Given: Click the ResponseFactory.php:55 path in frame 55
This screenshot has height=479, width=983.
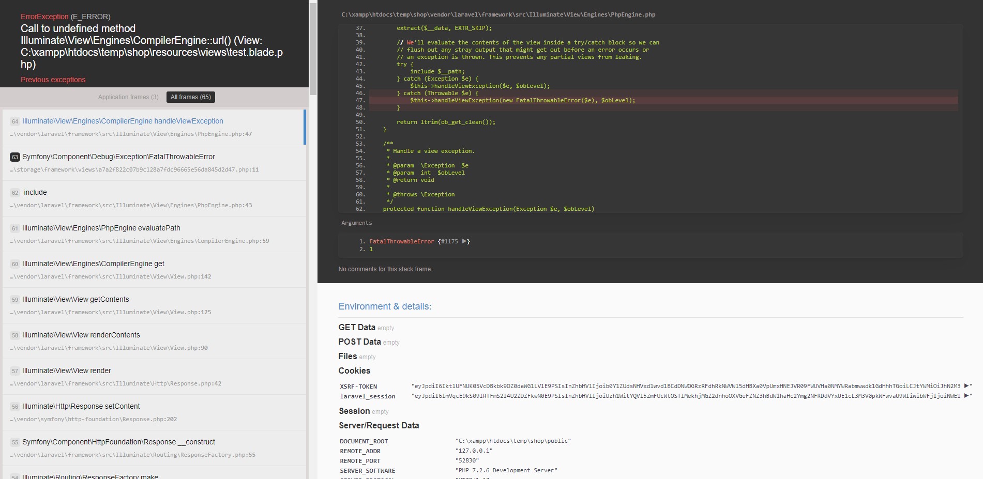Looking at the screenshot, I should click(x=132, y=455).
